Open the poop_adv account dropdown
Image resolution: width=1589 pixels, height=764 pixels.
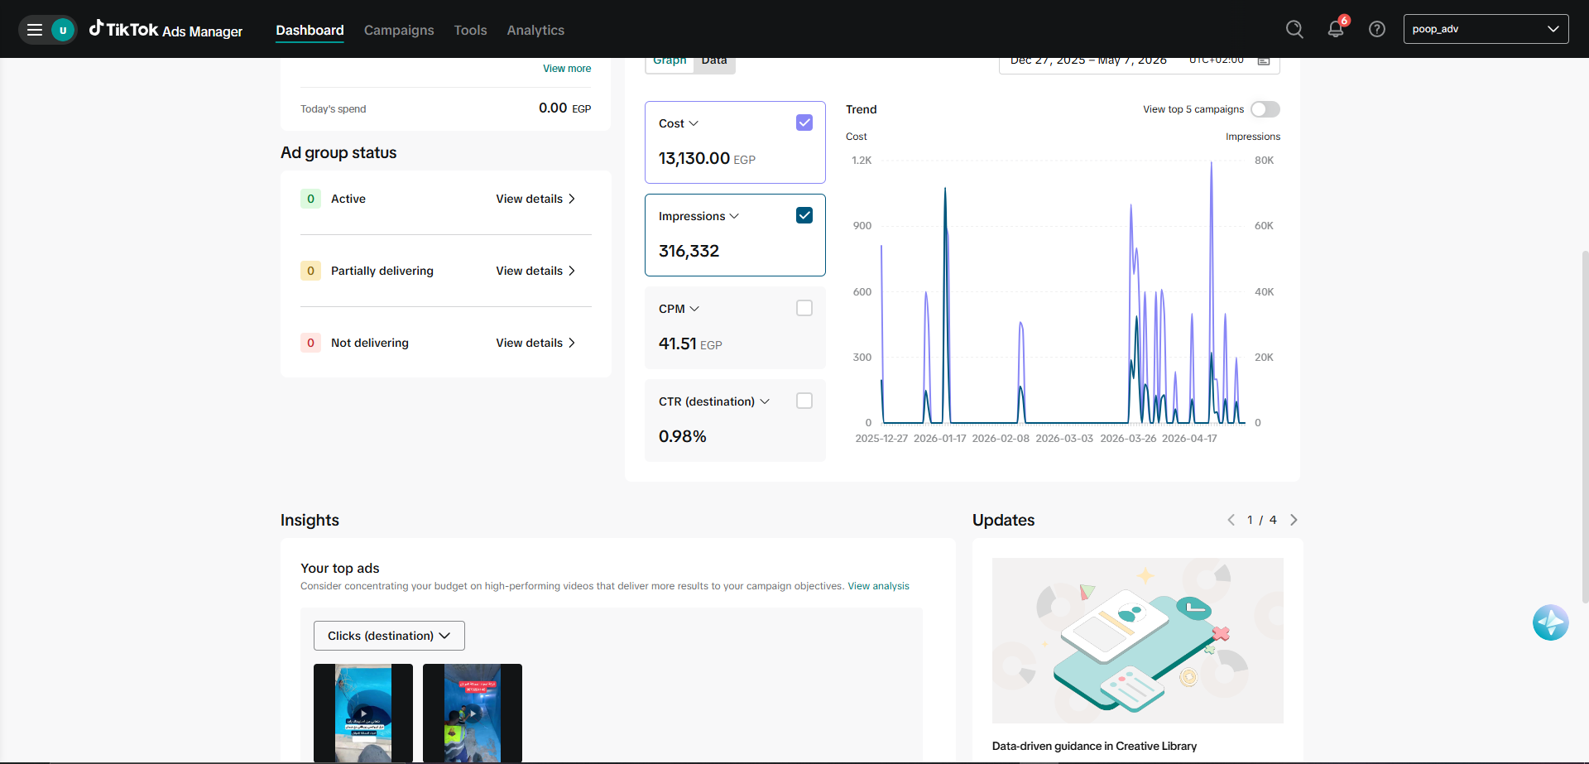[x=1486, y=29]
